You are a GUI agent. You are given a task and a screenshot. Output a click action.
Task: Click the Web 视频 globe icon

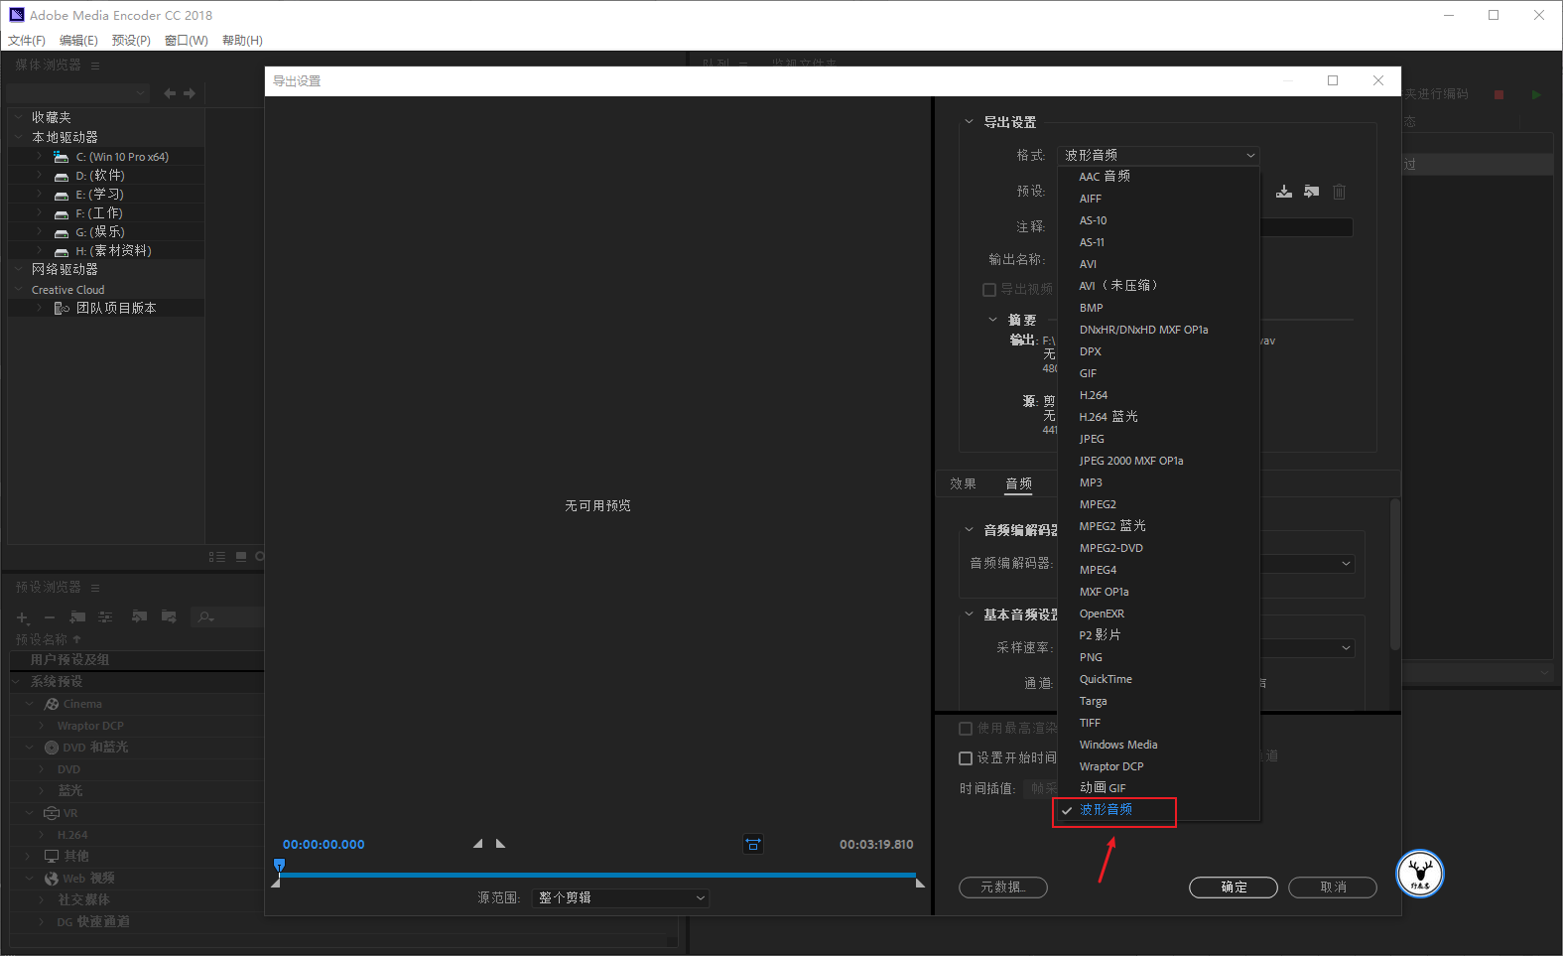pyautogui.click(x=52, y=879)
